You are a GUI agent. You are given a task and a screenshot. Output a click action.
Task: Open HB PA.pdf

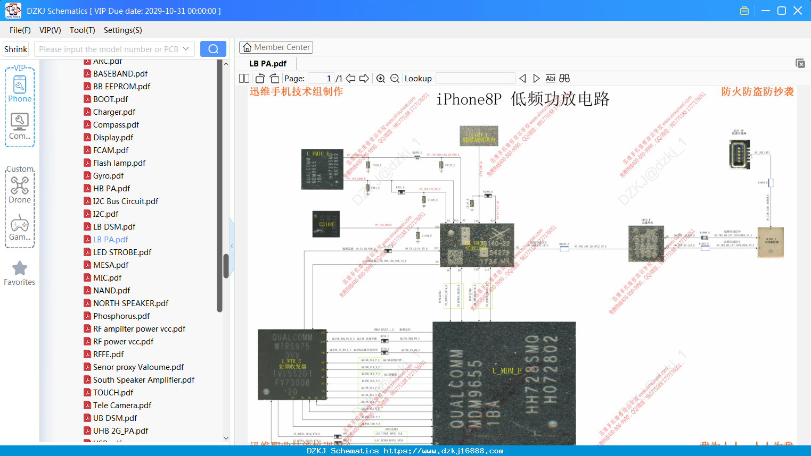[111, 188]
